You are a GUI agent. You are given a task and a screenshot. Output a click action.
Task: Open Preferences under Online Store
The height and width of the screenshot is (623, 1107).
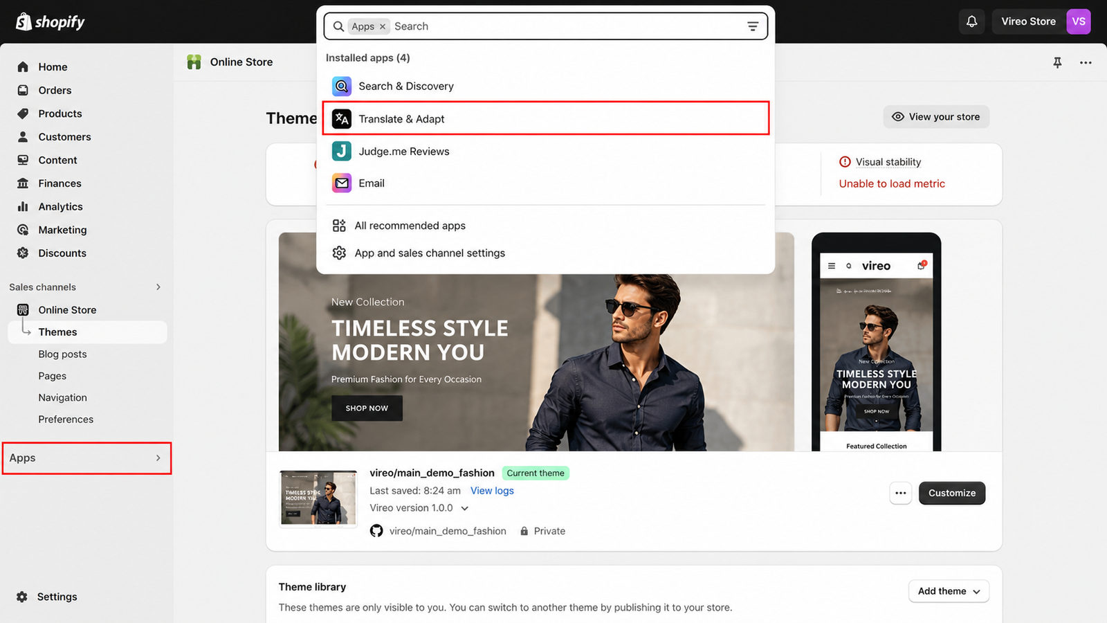click(66, 419)
